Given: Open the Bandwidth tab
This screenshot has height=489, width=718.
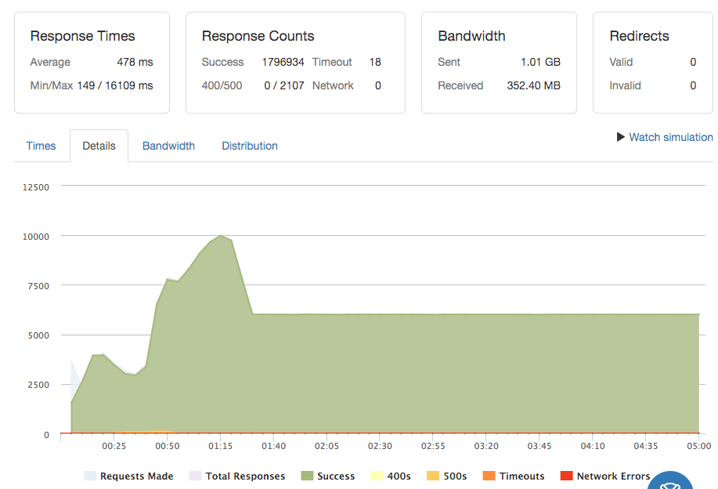Looking at the screenshot, I should pos(168,146).
